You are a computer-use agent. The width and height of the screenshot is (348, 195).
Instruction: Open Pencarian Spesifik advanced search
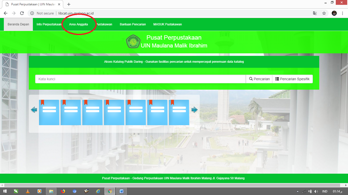(292, 79)
